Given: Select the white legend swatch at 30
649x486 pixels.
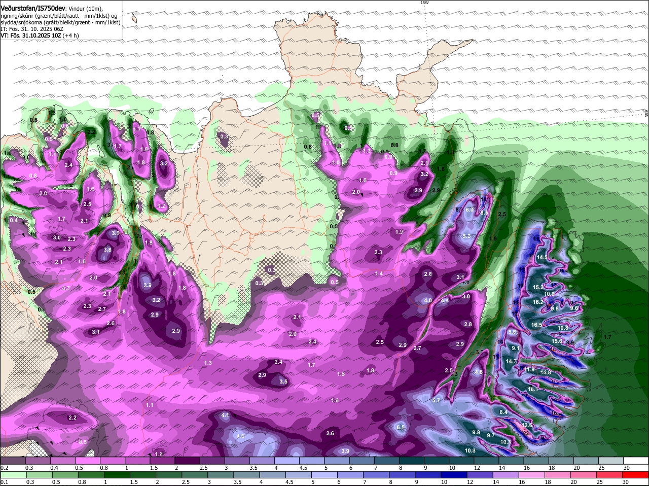Looking at the screenshot, I should click(636, 460).
